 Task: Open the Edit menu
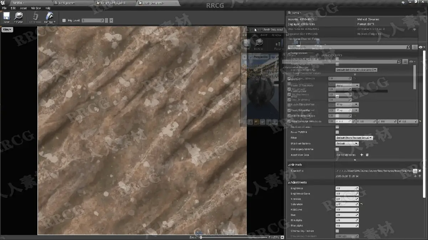13,8
